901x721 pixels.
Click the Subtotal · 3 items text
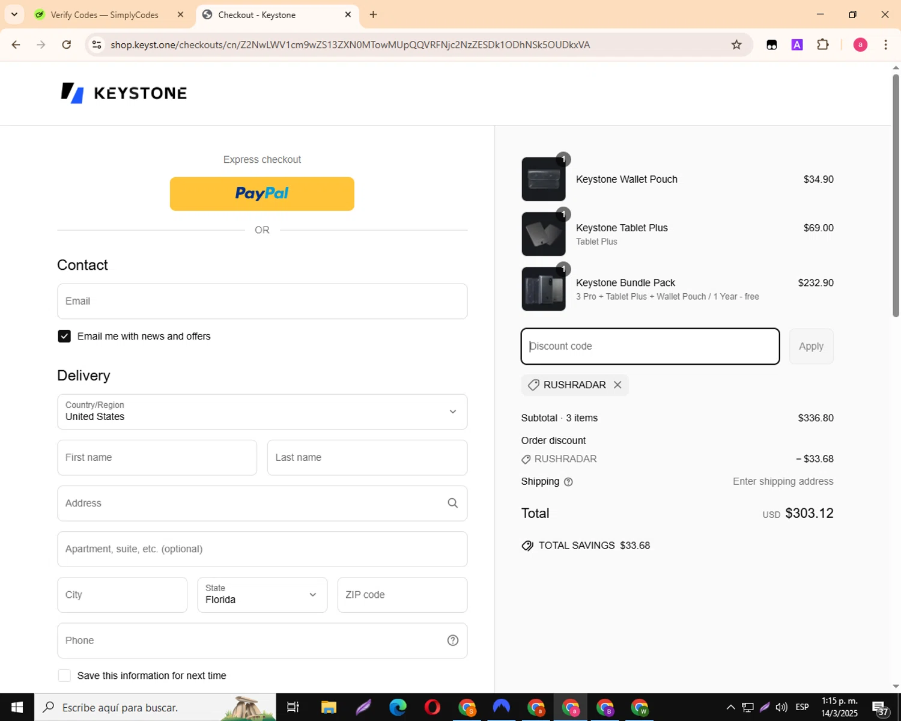tap(559, 418)
